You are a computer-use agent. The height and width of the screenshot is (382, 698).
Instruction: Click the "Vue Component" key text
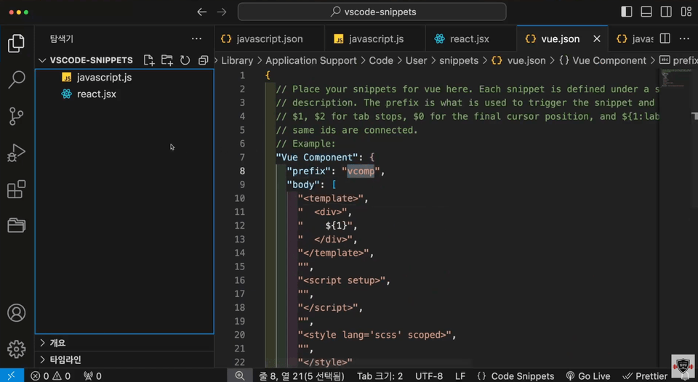point(316,158)
